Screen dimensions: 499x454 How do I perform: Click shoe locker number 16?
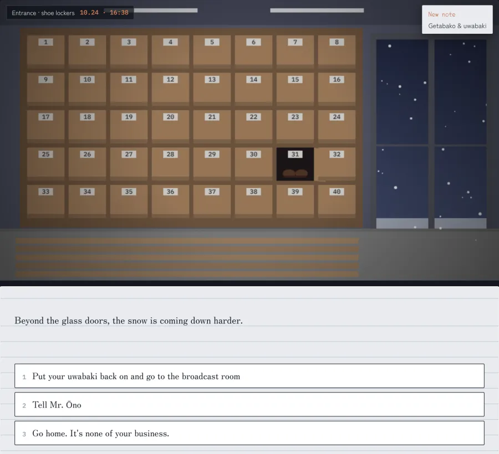[x=337, y=89]
